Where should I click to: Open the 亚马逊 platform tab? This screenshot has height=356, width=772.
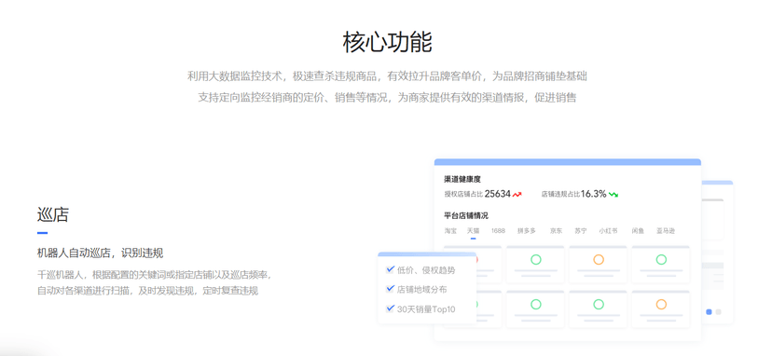point(666,230)
